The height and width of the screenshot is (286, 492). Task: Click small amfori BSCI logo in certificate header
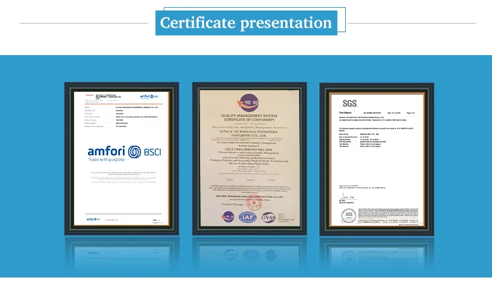point(150,96)
